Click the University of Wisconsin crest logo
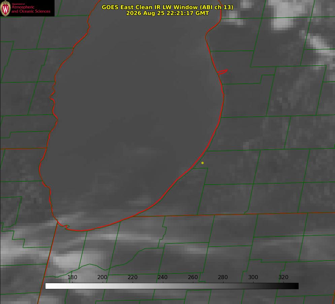Screen dimensions: 335x304 point(5,8)
